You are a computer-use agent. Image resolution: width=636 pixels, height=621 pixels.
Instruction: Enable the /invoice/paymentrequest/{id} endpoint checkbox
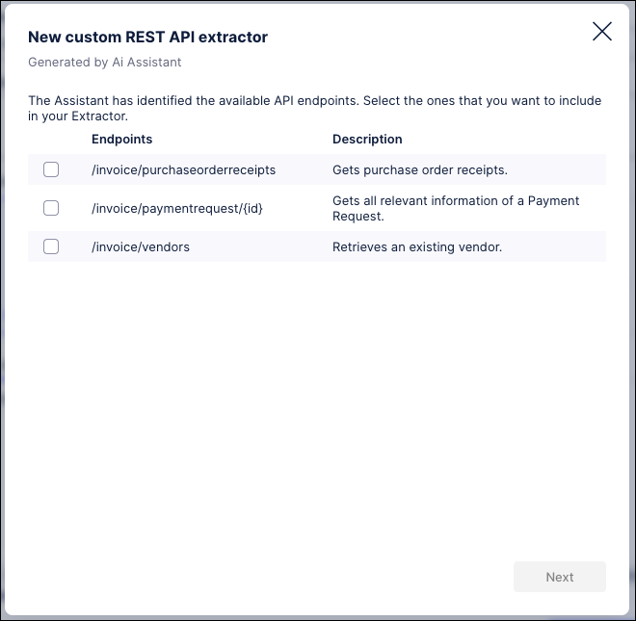[x=51, y=208]
